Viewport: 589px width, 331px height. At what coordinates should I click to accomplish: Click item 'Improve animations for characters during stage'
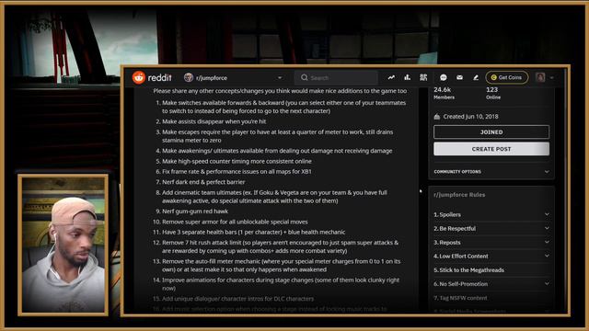tap(281, 284)
